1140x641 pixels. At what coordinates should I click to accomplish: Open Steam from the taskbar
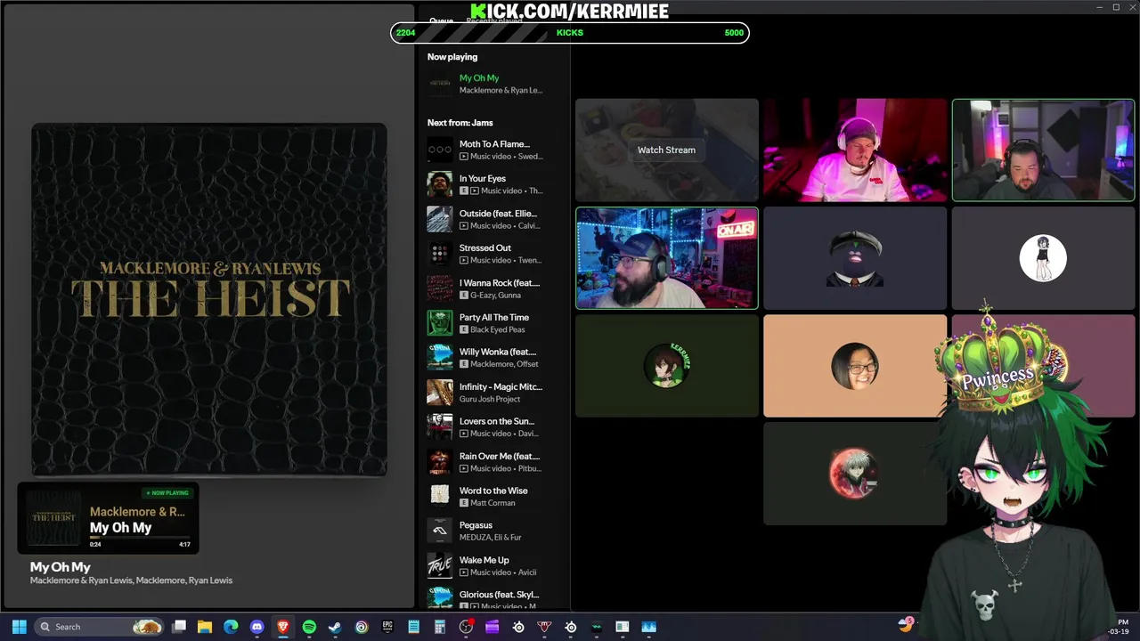[x=335, y=627]
